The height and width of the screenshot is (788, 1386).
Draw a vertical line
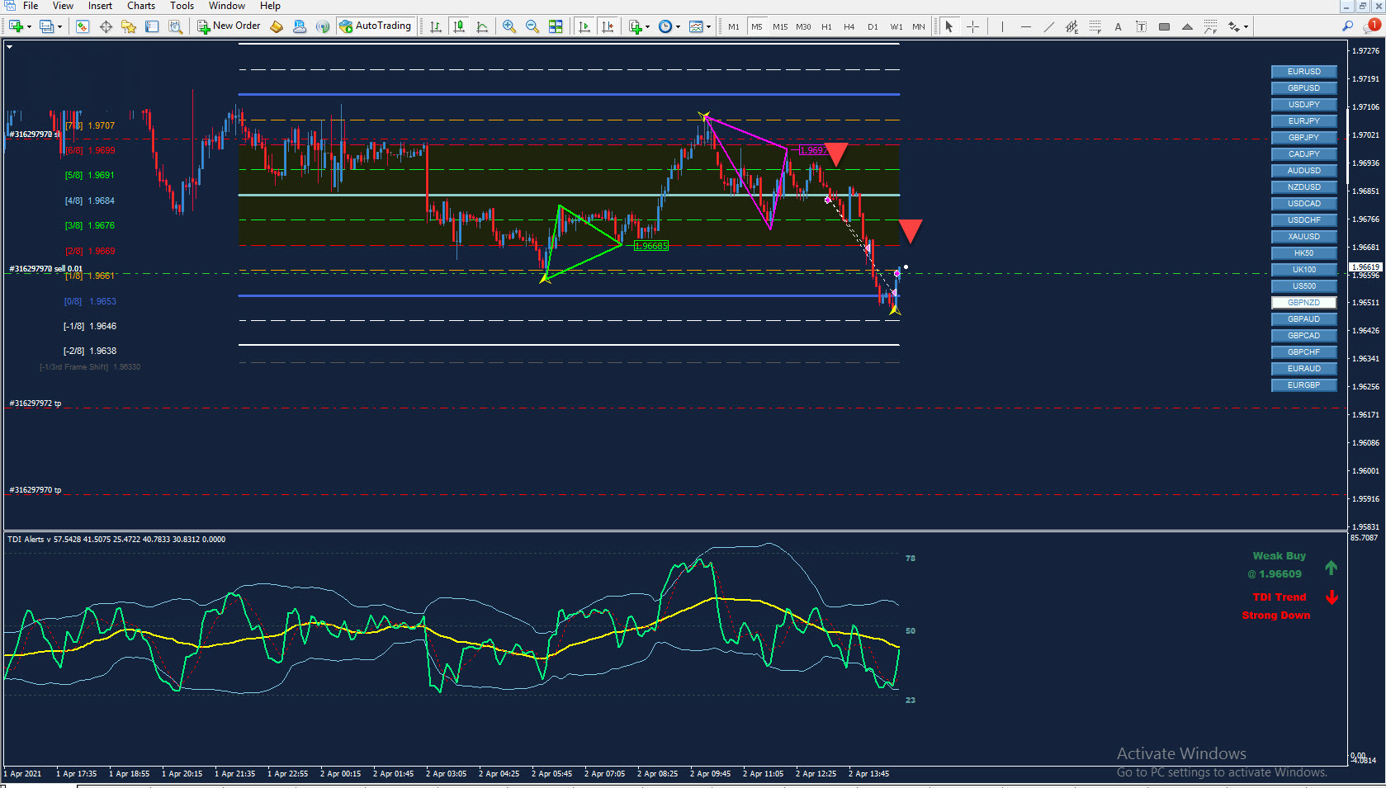pos(1002,26)
